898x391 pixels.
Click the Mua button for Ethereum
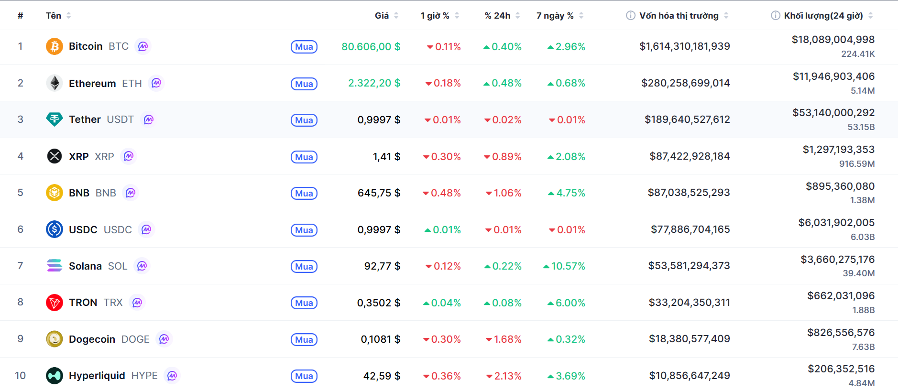(304, 84)
